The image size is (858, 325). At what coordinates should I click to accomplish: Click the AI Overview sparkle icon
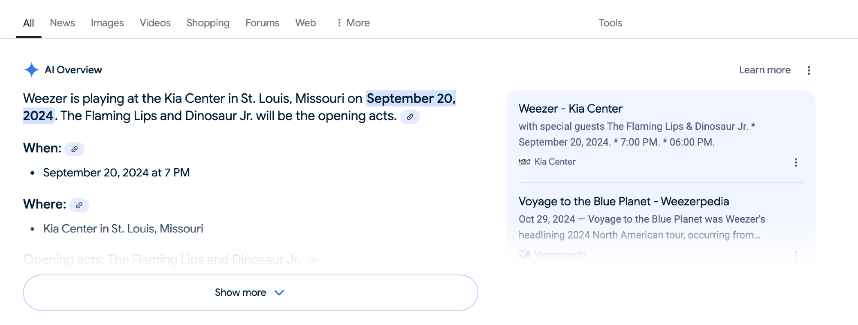[31, 70]
